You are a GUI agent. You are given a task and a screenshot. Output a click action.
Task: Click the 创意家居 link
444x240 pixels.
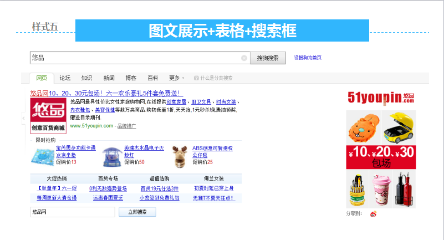coord(176,102)
